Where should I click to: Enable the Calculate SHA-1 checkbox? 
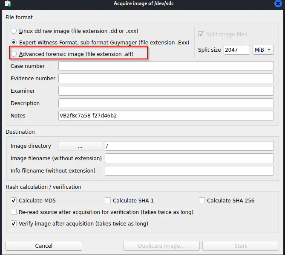pos(108,200)
